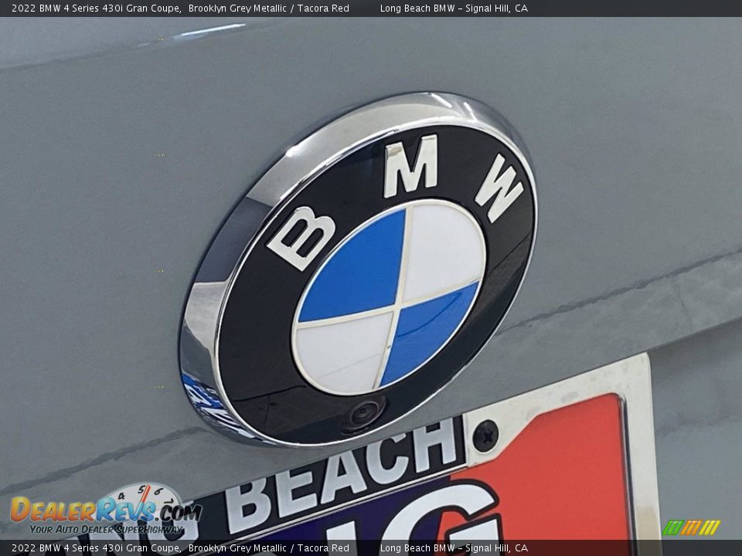Click the blue and white BMW roundel emblem
Screen dimensions: 742x556
pos(359,270)
